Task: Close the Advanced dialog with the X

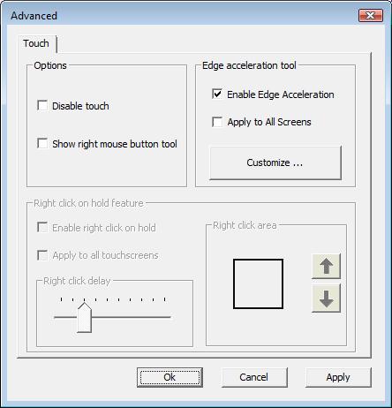Action: click(x=371, y=15)
